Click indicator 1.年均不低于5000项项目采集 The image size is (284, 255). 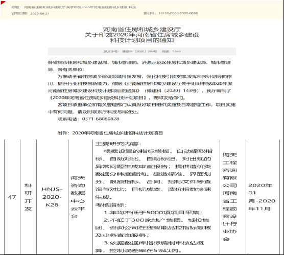(x=153, y=213)
